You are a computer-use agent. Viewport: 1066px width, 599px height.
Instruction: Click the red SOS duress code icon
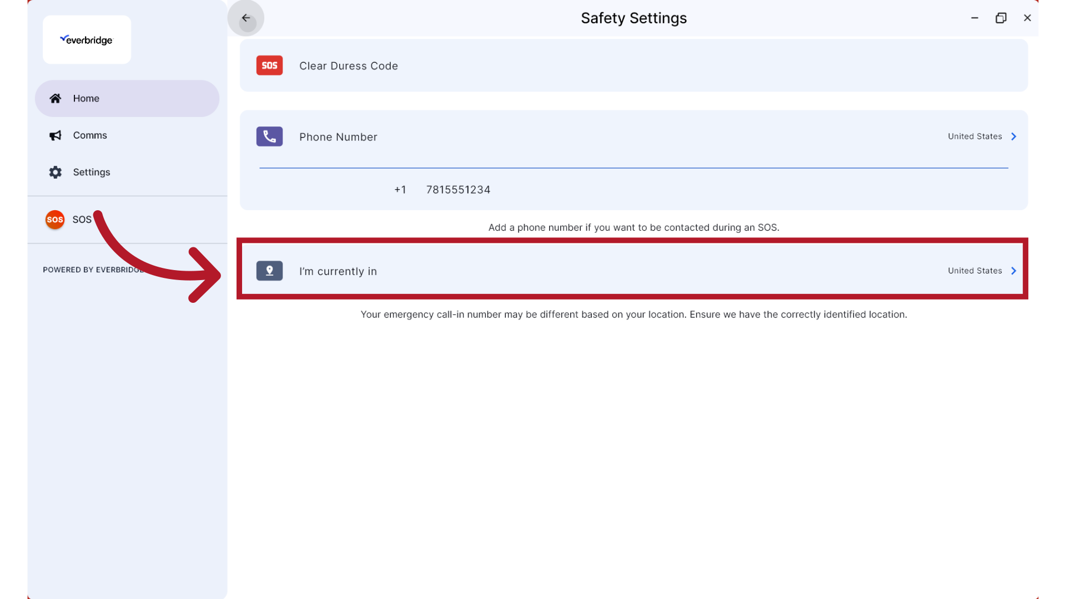[269, 65]
